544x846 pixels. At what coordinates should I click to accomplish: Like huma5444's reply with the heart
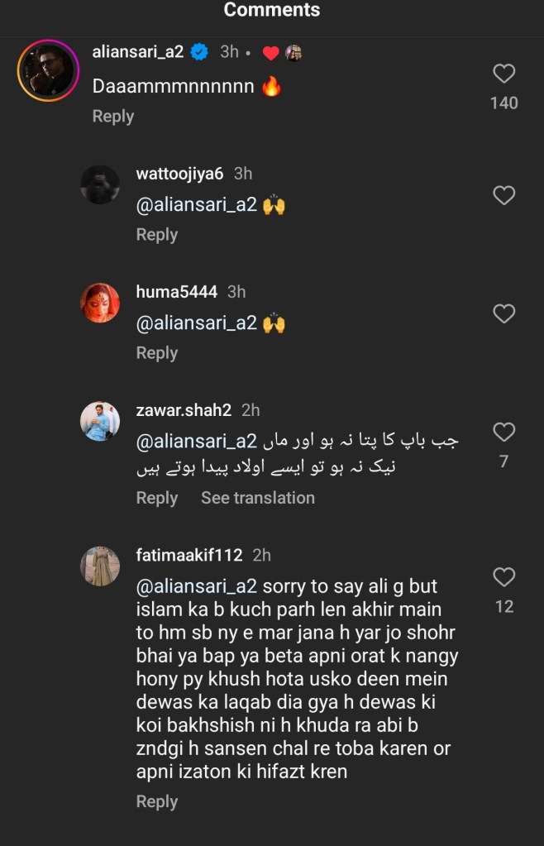[x=504, y=313]
